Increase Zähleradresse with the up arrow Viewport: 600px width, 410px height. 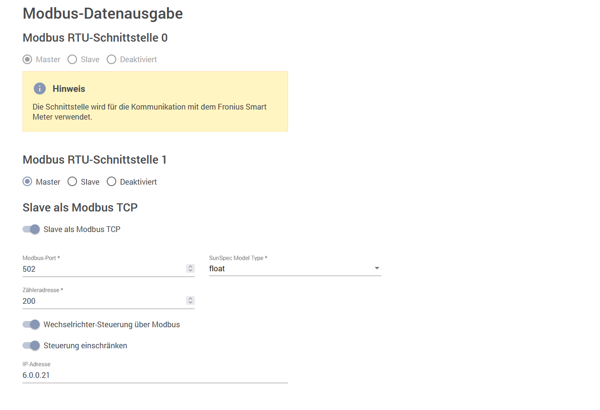[x=190, y=299]
